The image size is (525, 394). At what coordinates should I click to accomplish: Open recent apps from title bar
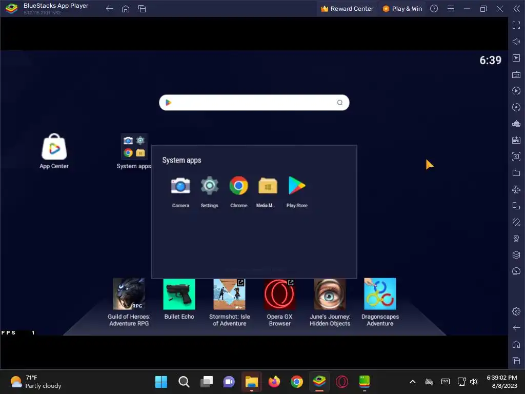[x=142, y=9]
